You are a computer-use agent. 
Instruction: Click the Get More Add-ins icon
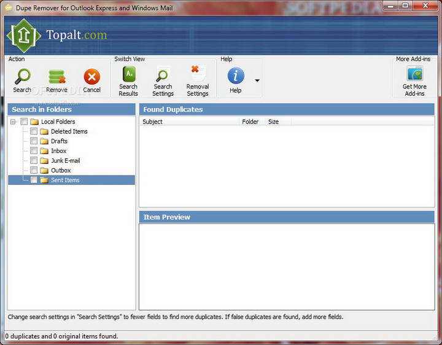[414, 74]
